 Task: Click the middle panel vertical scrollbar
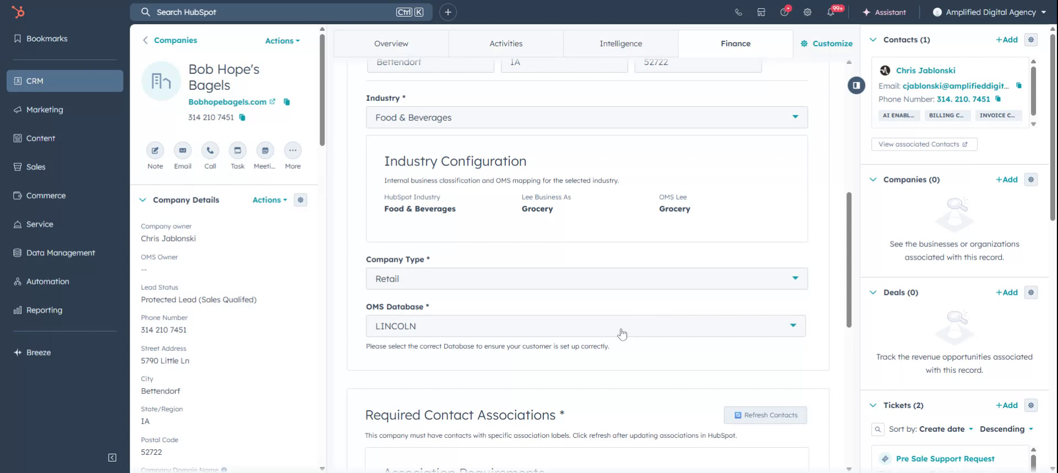tap(849, 259)
